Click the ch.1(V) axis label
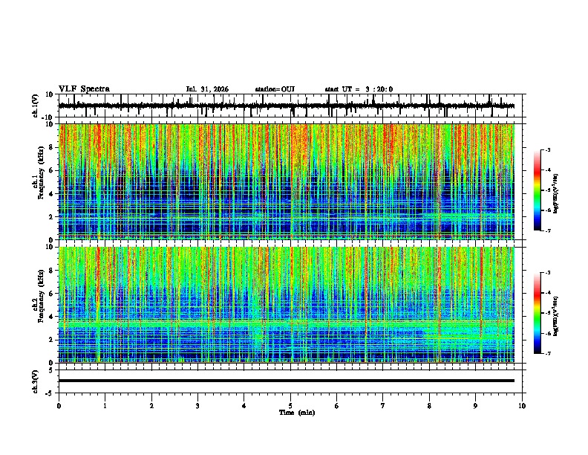The height and width of the screenshot is (455, 588). point(35,106)
